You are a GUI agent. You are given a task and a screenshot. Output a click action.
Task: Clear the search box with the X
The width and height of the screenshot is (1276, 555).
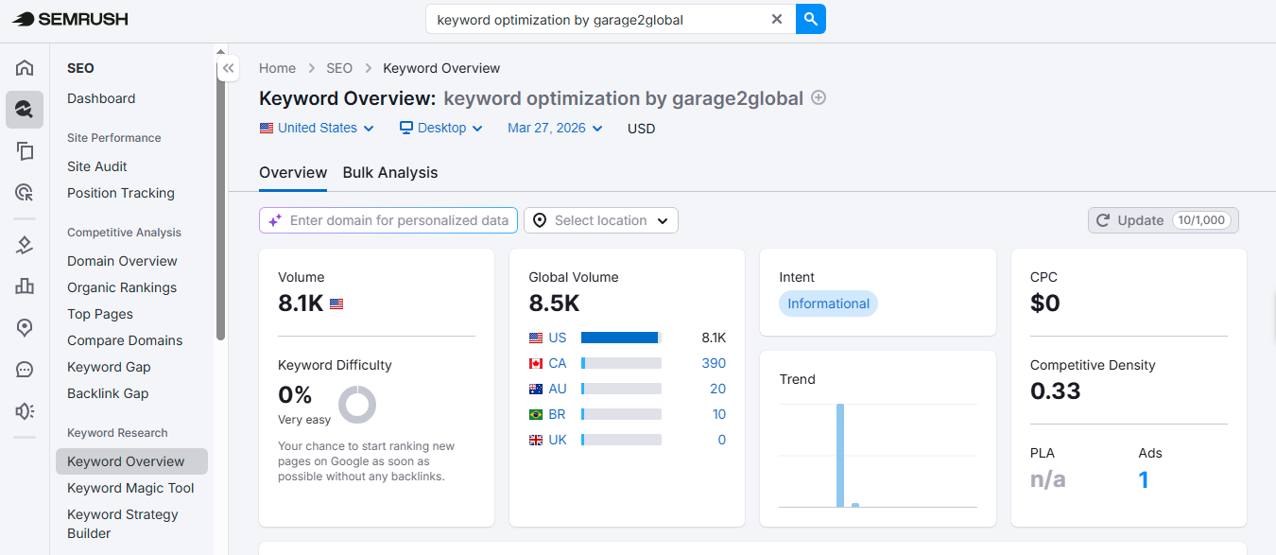coord(777,19)
